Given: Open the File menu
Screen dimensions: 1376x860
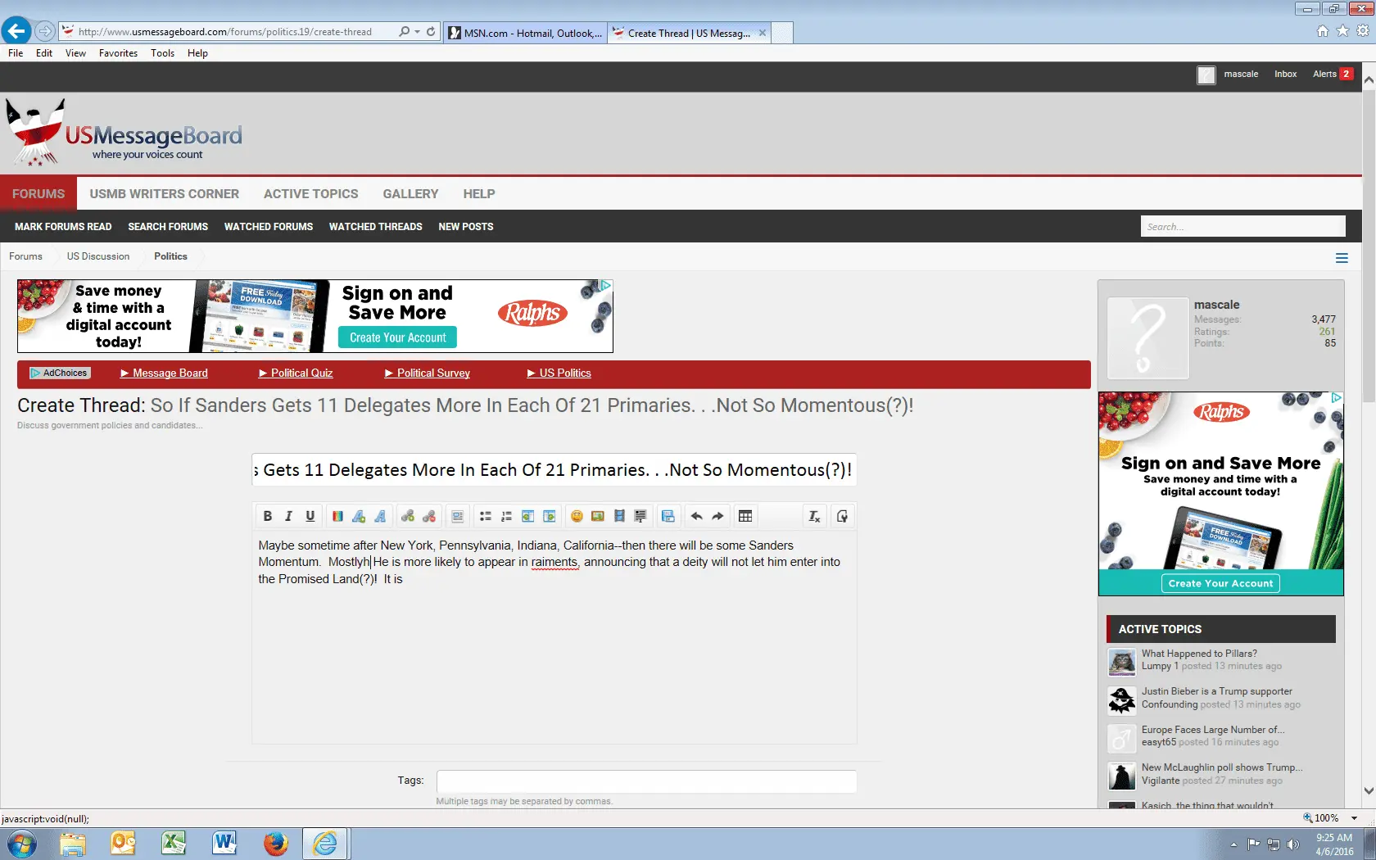Looking at the screenshot, I should click(x=16, y=53).
